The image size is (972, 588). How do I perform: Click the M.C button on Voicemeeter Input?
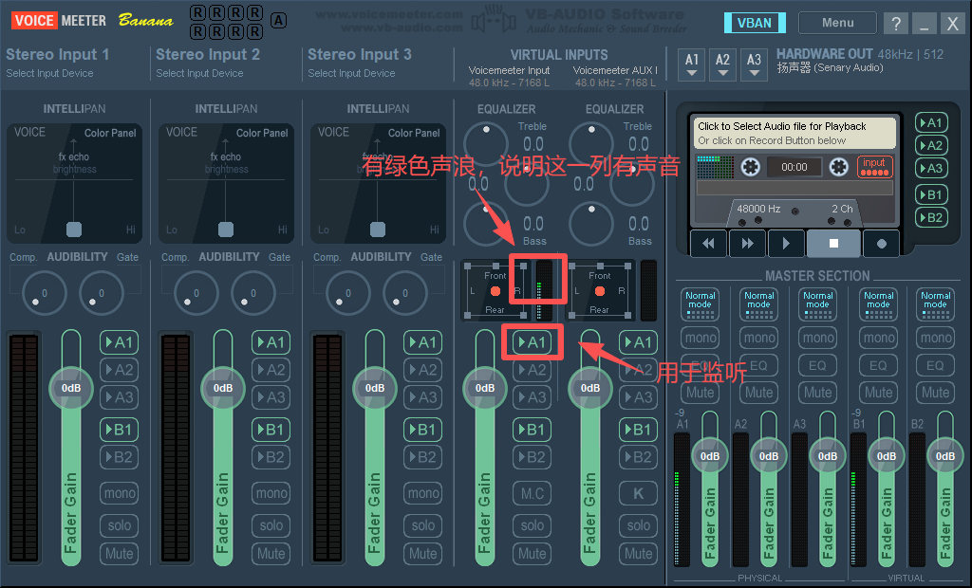533,493
